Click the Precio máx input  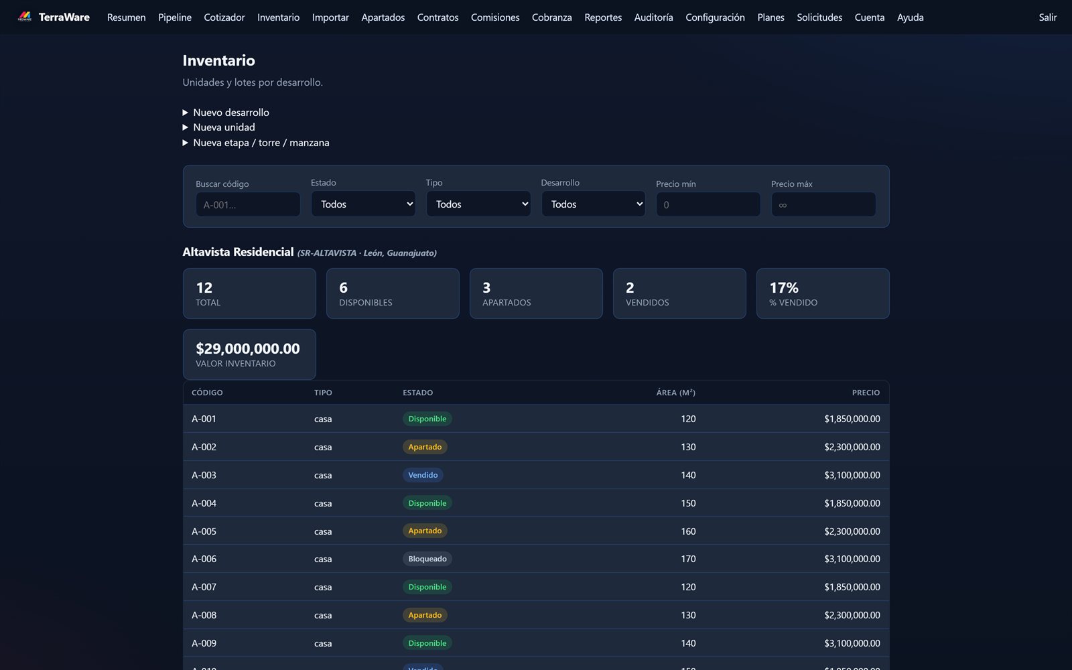coord(823,204)
